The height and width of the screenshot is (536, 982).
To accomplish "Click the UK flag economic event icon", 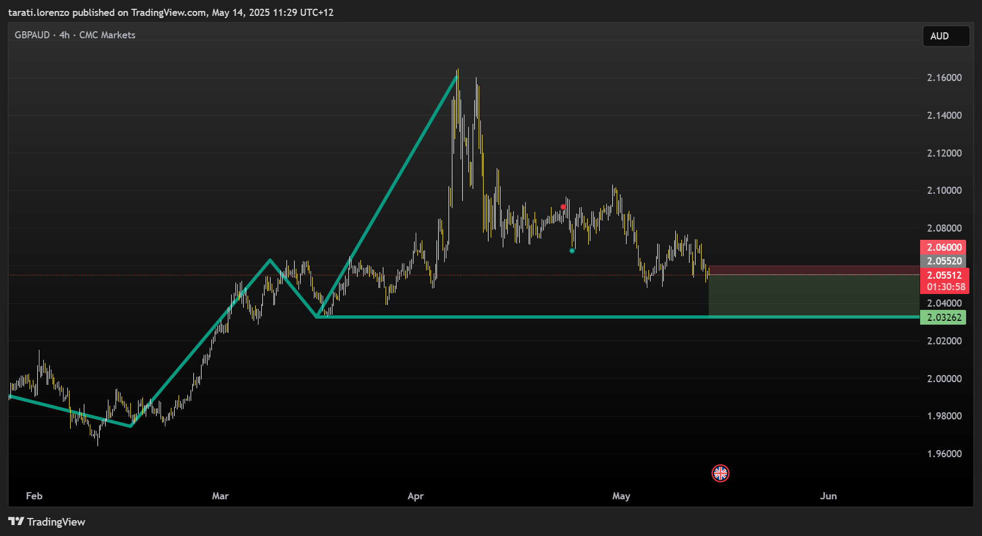I will point(720,473).
